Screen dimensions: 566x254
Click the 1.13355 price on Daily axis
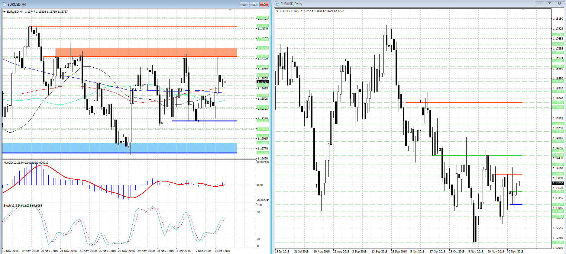pyautogui.click(x=558, y=198)
